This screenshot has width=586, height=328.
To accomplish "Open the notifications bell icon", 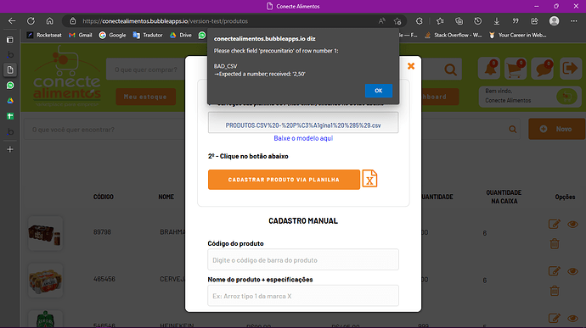I will 489,69.
